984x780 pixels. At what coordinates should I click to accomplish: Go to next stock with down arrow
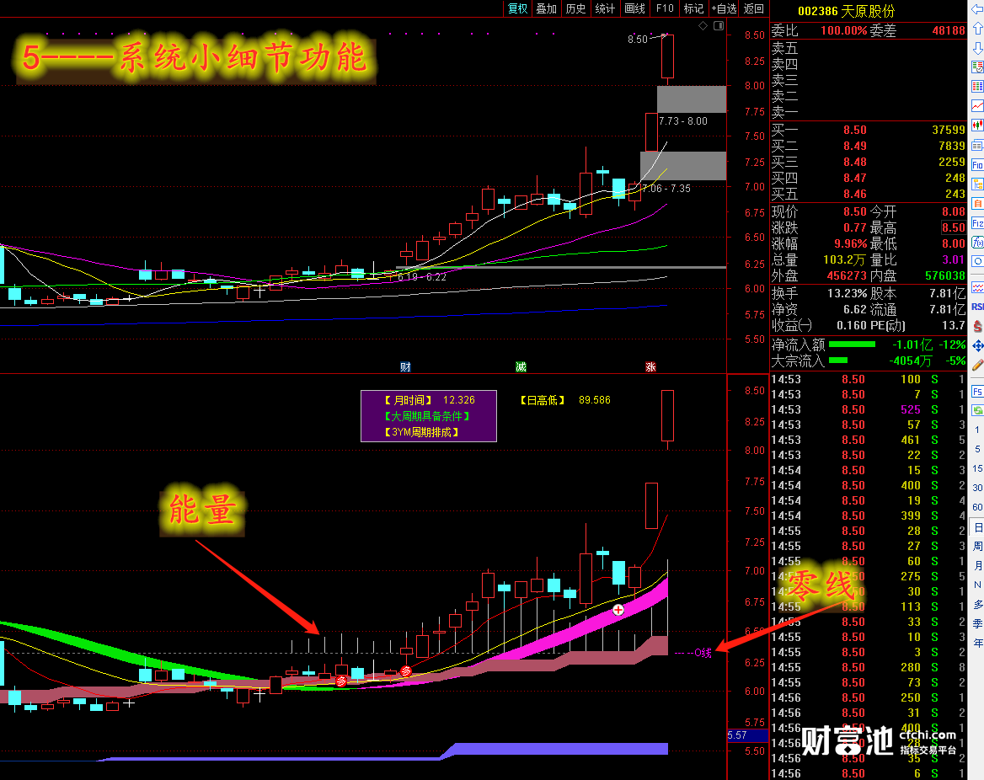click(x=977, y=48)
